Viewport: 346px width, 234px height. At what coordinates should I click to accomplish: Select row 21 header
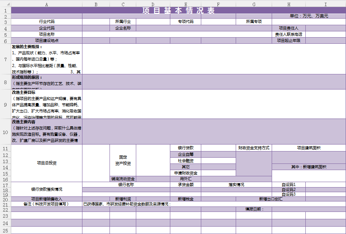(5, 204)
